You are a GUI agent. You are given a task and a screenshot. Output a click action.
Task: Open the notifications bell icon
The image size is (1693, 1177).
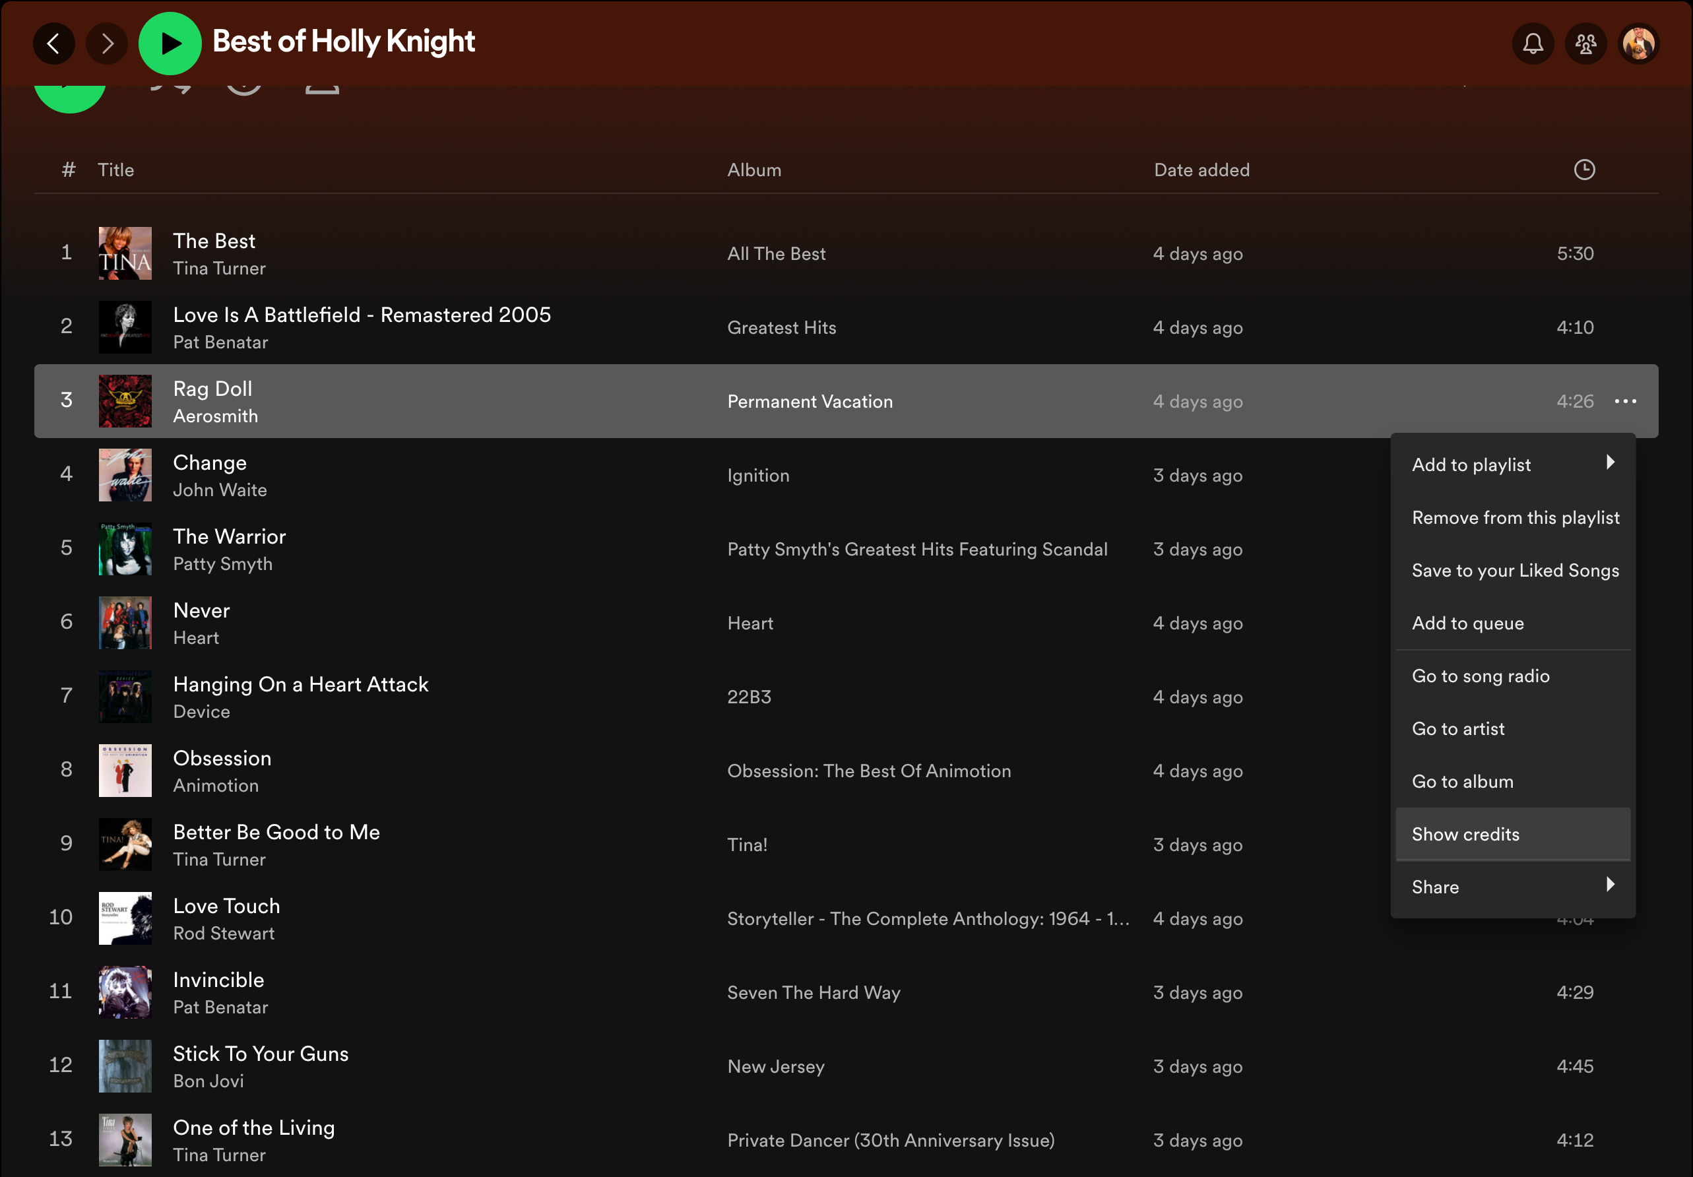click(1532, 44)
